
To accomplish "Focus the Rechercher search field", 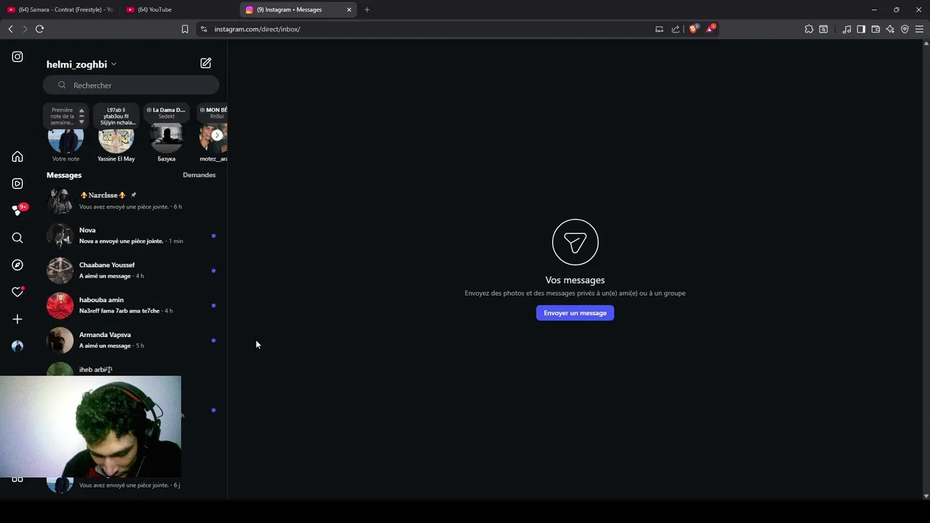I will [131, 85].
